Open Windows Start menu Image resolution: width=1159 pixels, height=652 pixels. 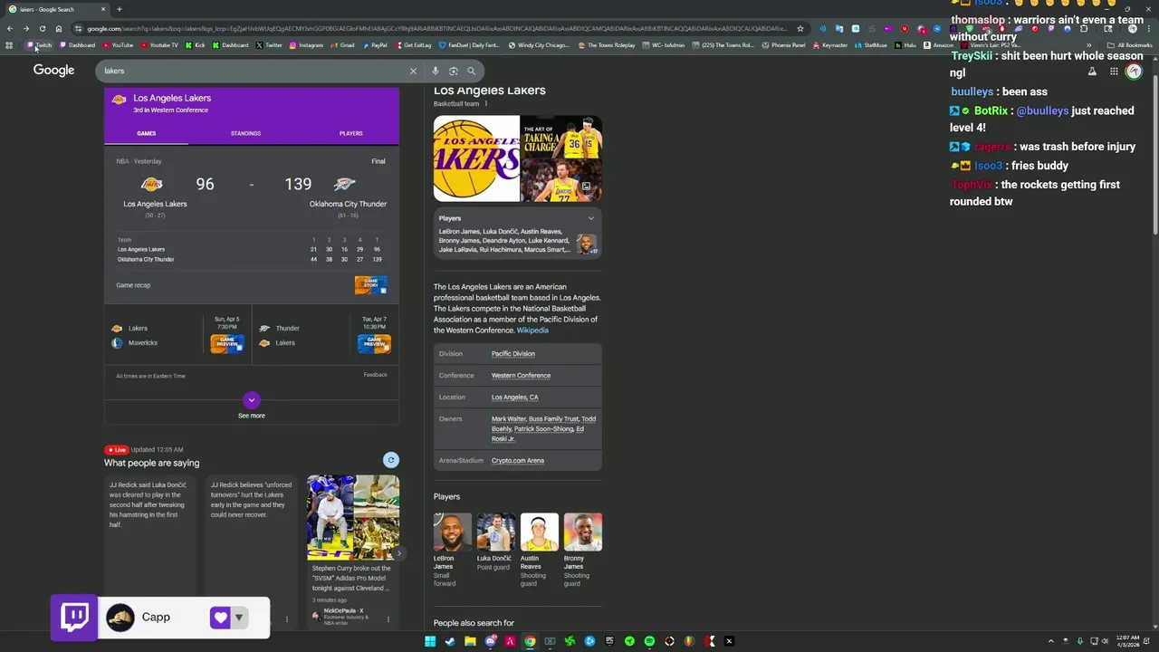click(x=430, y=641)
